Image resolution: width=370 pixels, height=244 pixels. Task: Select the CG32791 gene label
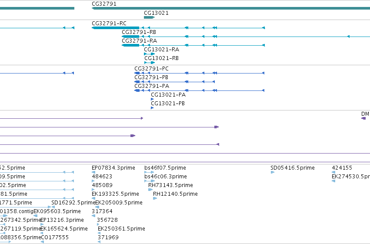click(x=104, y=4)
